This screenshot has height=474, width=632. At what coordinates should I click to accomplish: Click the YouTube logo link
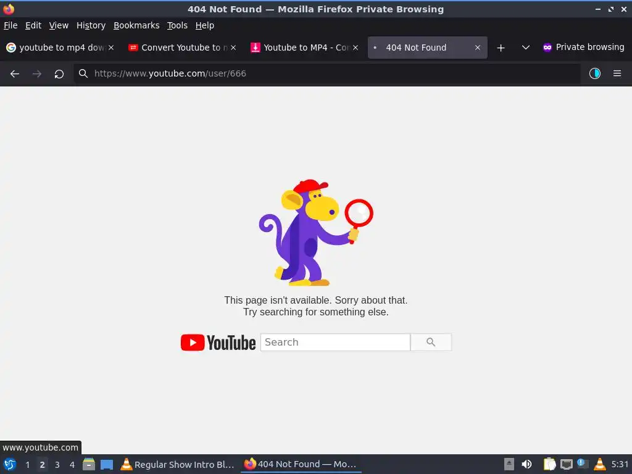tap(218, 343)
